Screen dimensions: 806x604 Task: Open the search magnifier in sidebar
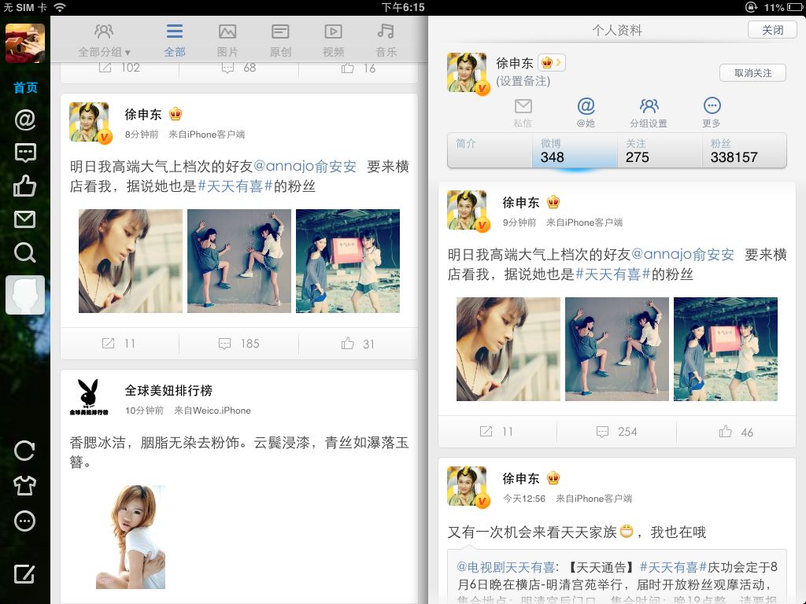(x=24, y=252)
